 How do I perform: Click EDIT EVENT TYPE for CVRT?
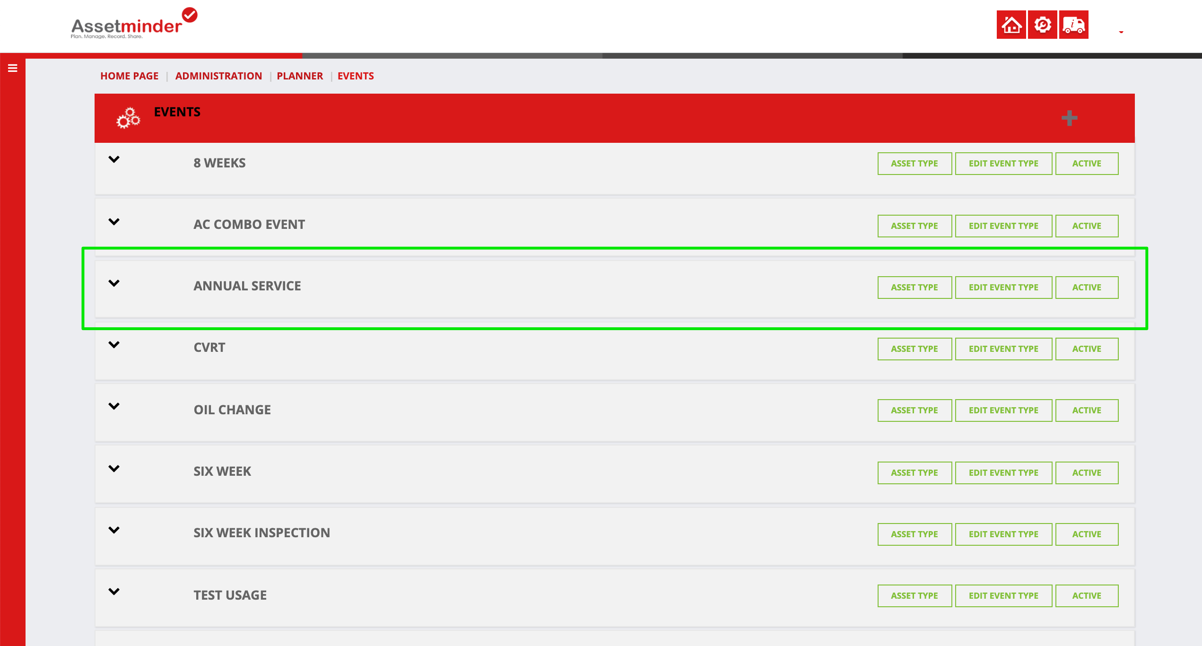[x=1003, y=349]
